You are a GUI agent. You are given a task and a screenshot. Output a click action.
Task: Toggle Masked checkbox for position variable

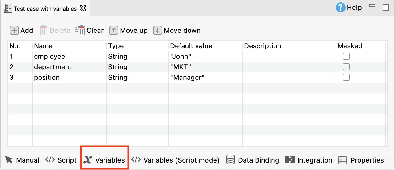point(346,77)
